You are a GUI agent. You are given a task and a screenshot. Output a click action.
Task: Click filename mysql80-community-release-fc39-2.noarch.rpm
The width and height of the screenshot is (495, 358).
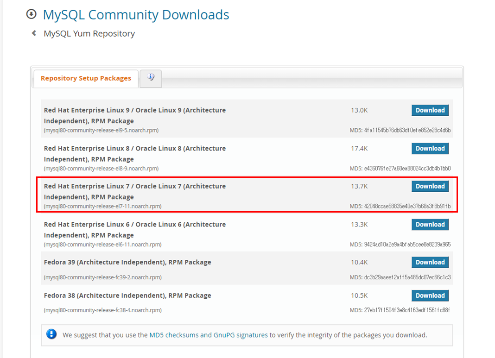click(x=102, y=277)
